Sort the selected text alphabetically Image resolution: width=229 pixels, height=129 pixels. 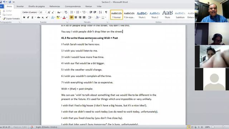pos(100,12)
